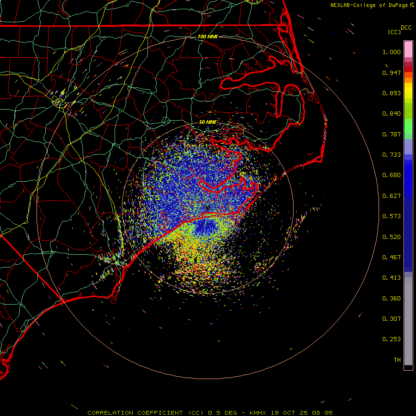Viewport: 416px width, 416px height.
Task: Pick the yellow swatch on the color bar
Action: [408, 91]
